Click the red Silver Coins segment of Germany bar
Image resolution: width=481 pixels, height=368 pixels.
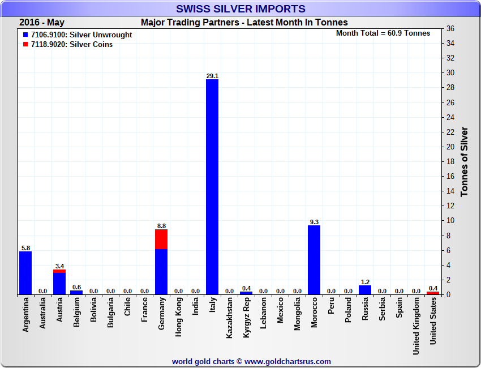tap(161, 239)
